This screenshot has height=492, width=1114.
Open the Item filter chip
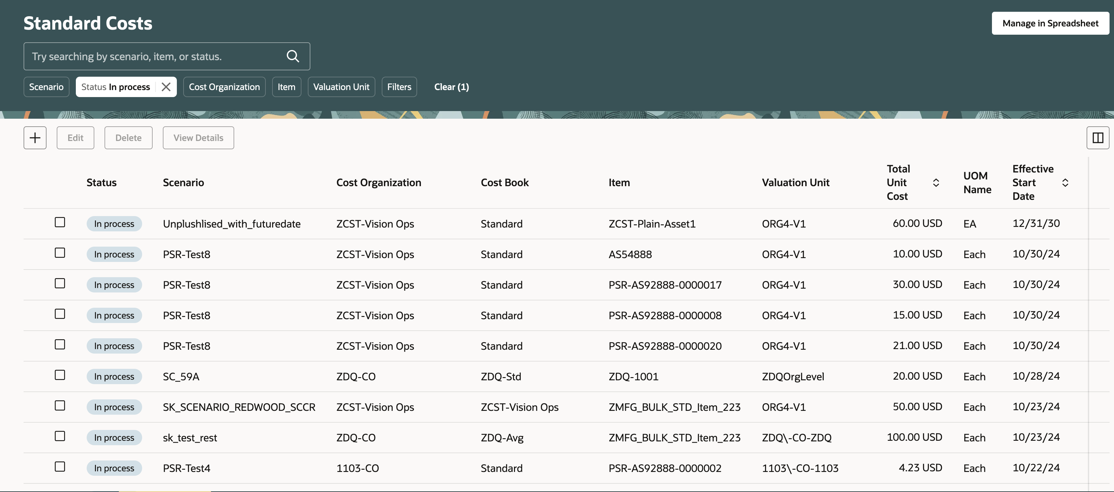point(286,87)
